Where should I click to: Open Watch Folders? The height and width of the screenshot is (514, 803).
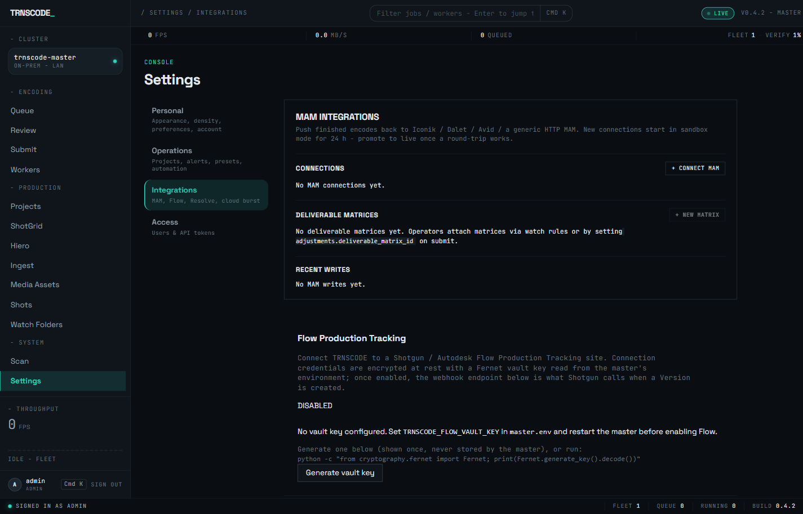36,325
